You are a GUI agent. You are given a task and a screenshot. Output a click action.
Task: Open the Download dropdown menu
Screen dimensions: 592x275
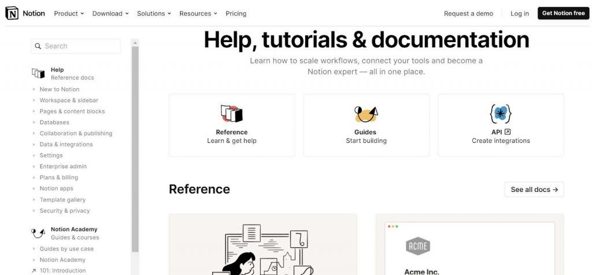click(x=110, y=13)
